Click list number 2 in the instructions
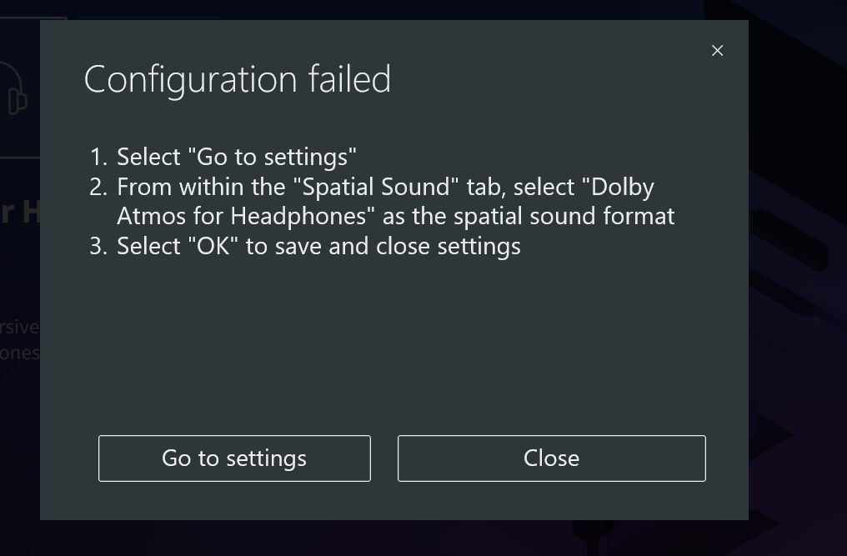 (x=98, y=187)
